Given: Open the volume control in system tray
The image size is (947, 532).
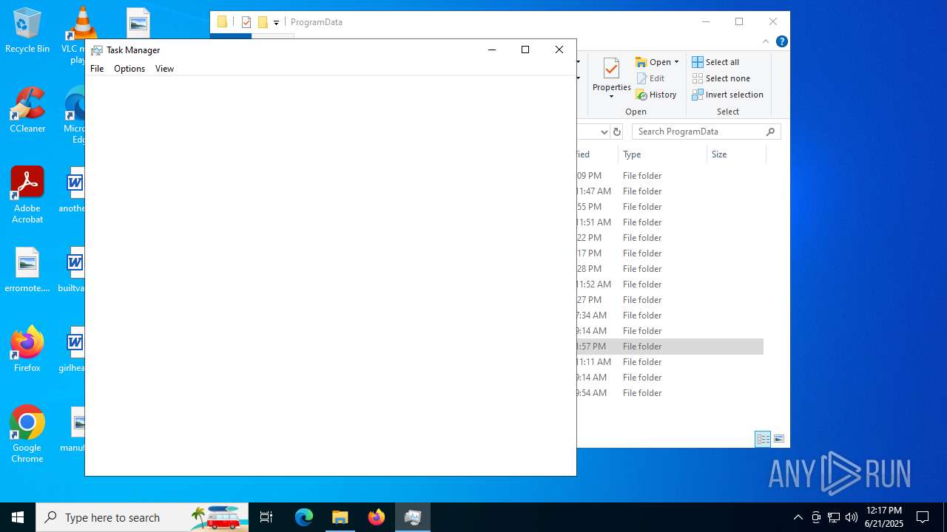Looking at the screenshot, I should coord(852,517).
